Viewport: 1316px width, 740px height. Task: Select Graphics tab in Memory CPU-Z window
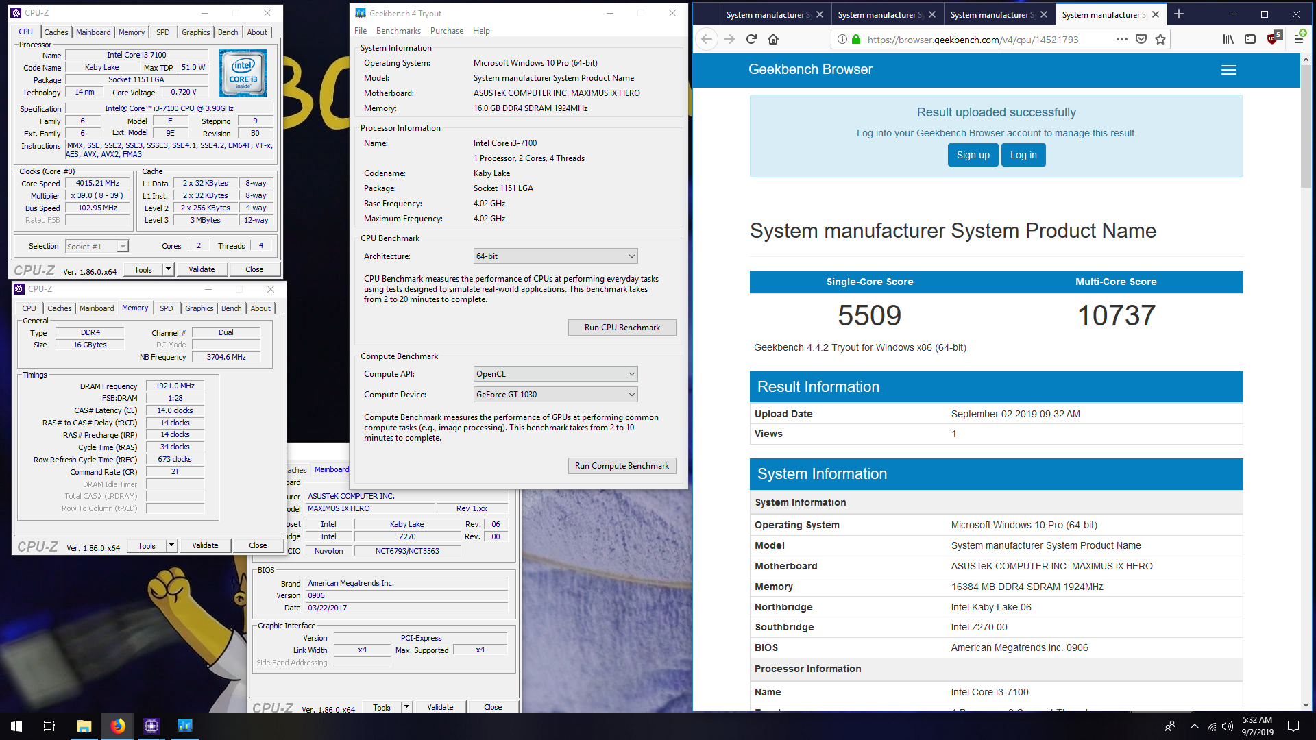(x=199, y=308)
